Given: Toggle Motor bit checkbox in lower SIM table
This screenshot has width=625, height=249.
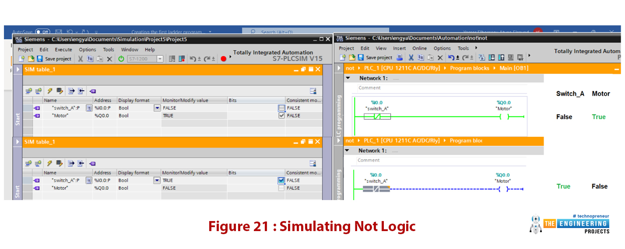Looking at the screenshot, I should [x=281, y=188].
